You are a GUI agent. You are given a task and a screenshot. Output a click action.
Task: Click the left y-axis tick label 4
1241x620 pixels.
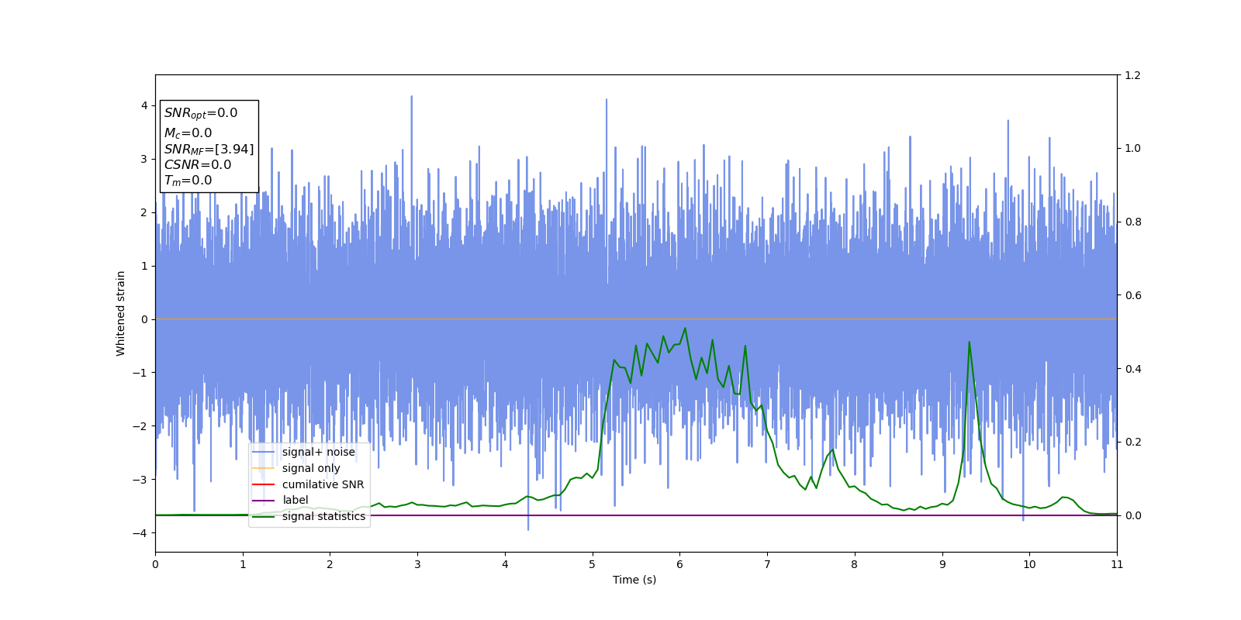click(x=144, y=105)
